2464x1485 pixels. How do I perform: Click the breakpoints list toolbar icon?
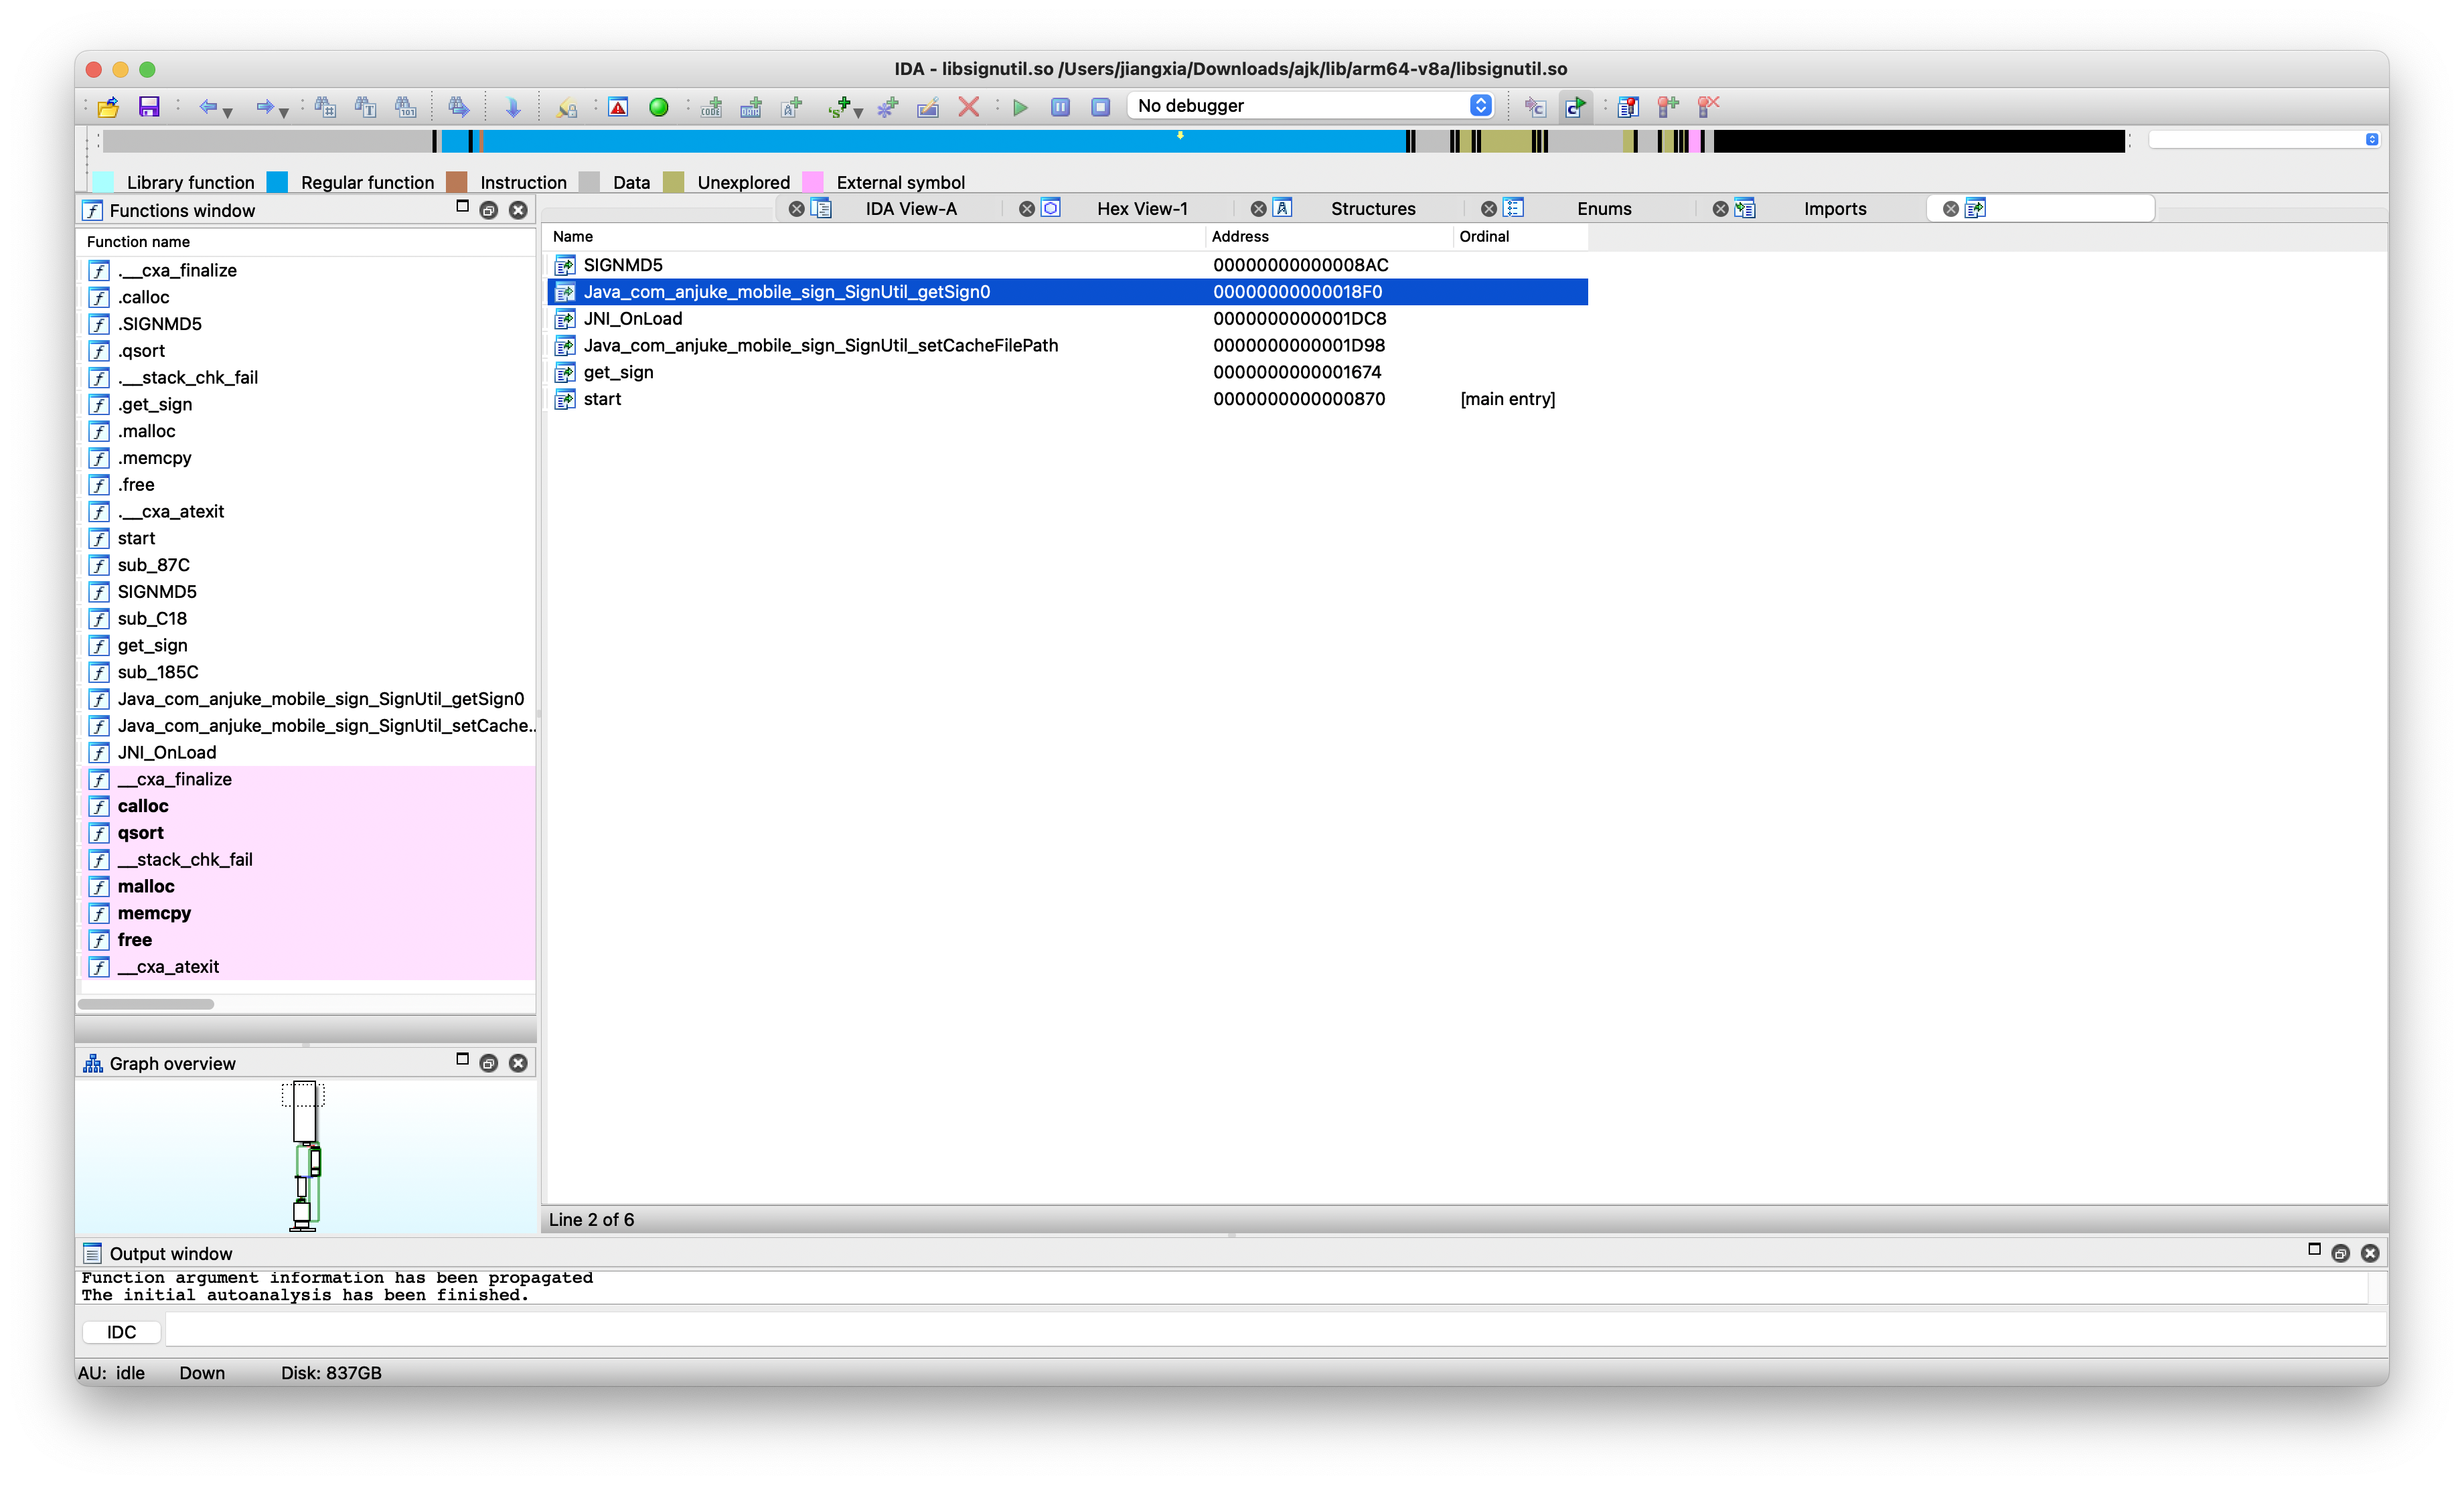point(1628,107)
